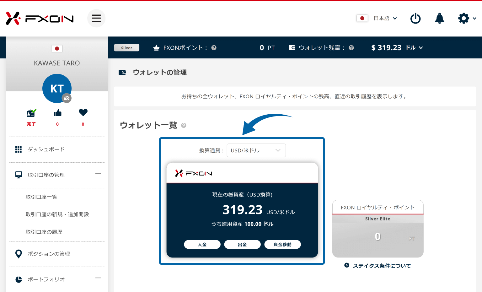Click the 資金移動 transfer button
Image resolution: width=482 pixels, height=292 pixels.
coord(282,245)
